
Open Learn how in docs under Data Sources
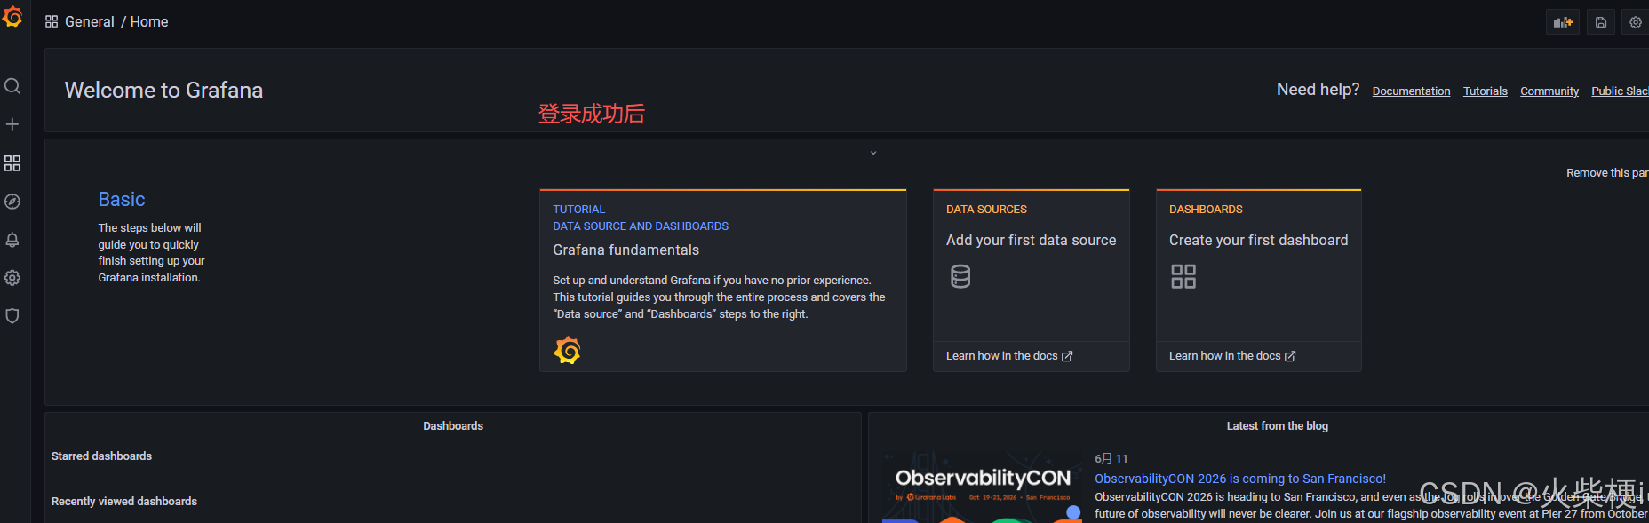(x=1009, y=356)
